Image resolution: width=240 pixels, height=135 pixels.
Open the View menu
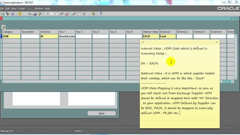click(14, 9)
